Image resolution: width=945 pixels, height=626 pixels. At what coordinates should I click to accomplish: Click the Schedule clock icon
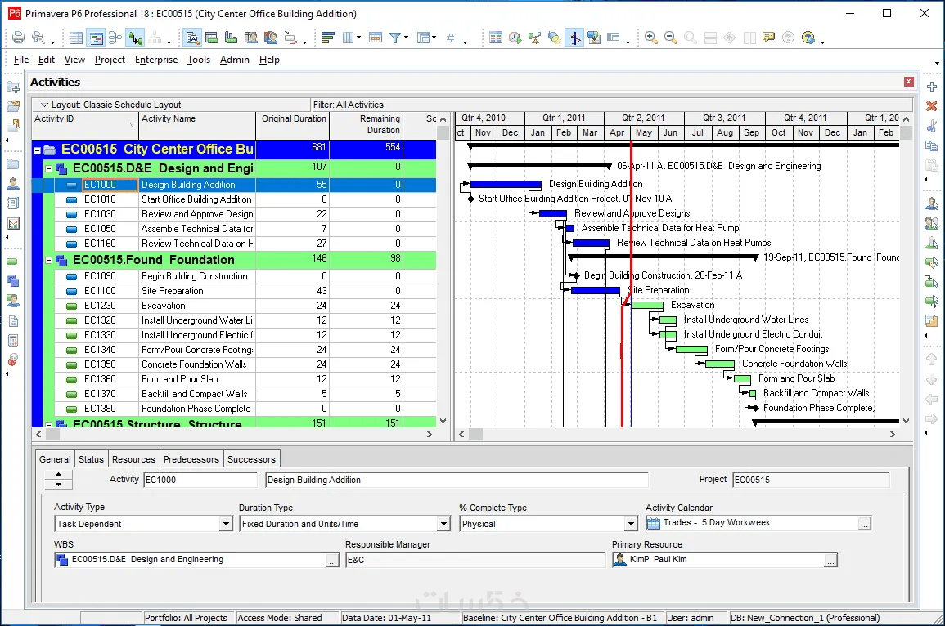515,38
